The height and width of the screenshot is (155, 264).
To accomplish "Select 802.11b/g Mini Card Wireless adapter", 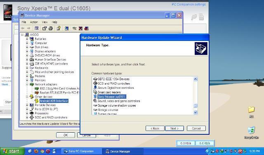I will [59, 88].
